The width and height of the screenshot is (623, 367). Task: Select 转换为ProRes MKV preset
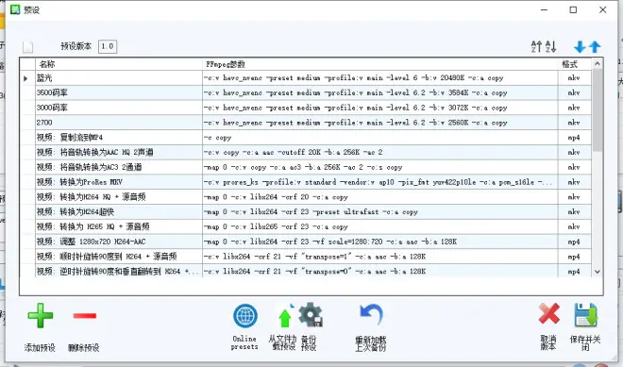[x=119, y=182]
